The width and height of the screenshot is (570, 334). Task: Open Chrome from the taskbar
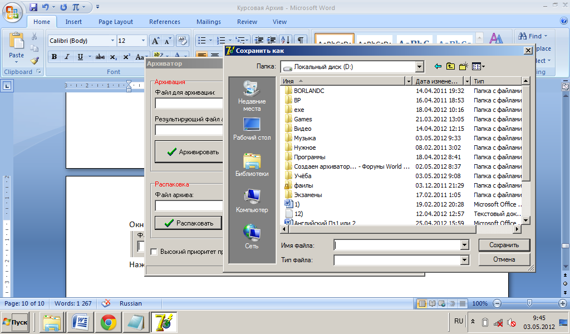(x=109, y=322)
